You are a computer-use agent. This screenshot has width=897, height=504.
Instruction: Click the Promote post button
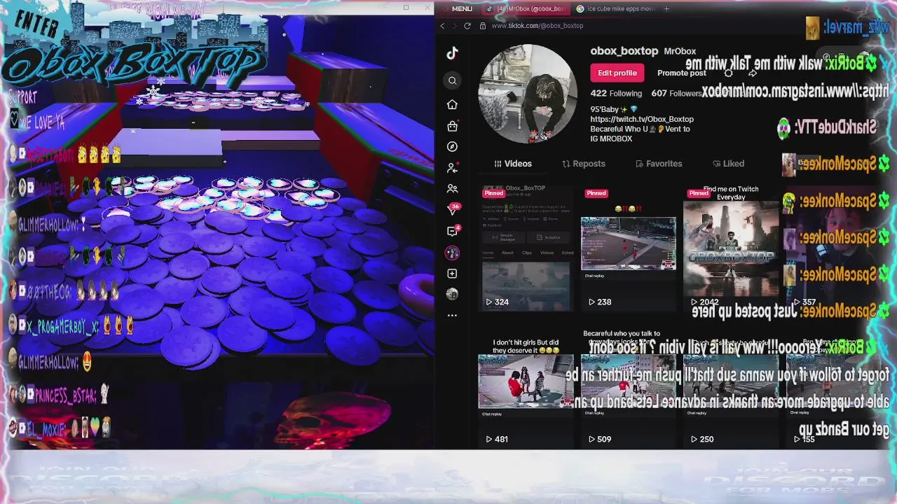pos(681,73)
